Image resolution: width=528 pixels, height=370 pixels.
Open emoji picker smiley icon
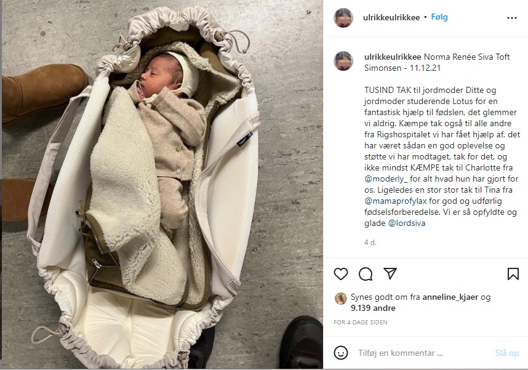click(x=341, y=353)
